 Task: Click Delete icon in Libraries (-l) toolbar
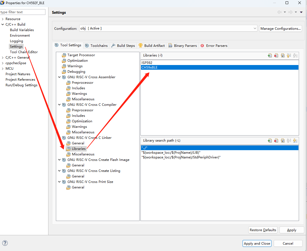(276, 55)
